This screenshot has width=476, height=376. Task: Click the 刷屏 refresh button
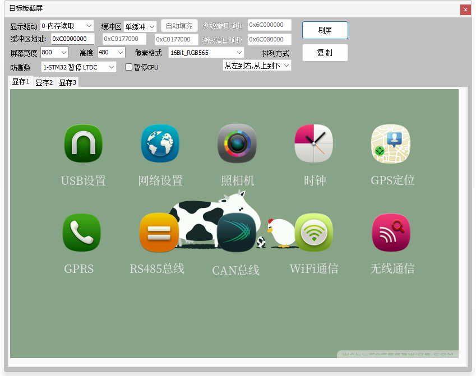click(x=325, y=30)
